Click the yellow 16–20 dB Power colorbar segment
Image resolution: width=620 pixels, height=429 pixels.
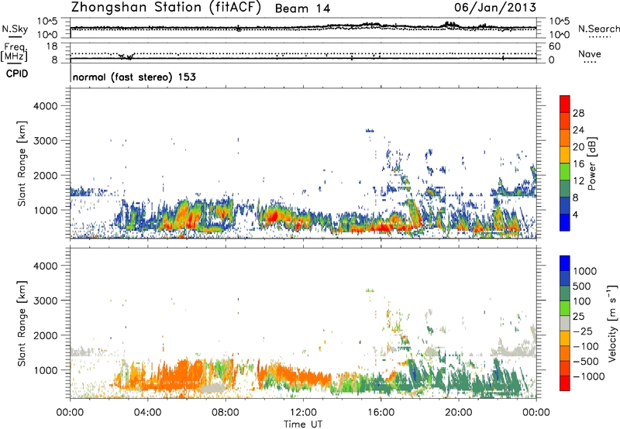(x=565, y=154)
